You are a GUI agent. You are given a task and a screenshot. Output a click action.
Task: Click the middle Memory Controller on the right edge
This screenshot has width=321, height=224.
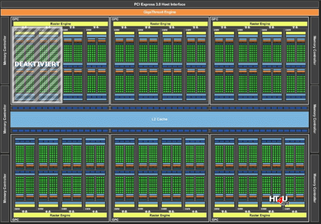pos(314,119)
